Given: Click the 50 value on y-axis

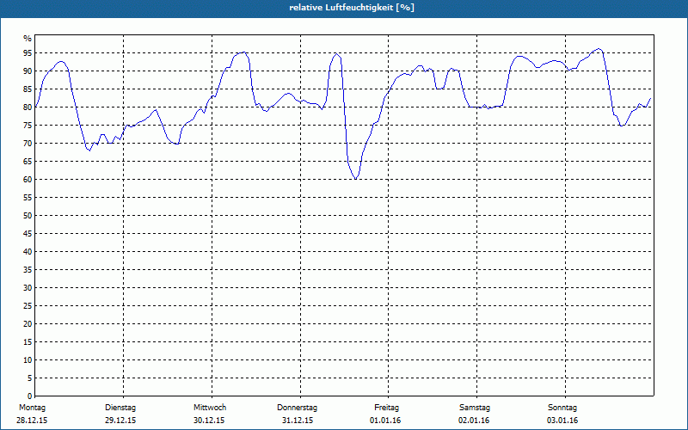Looking at the screenshot, I should (28, 216).
